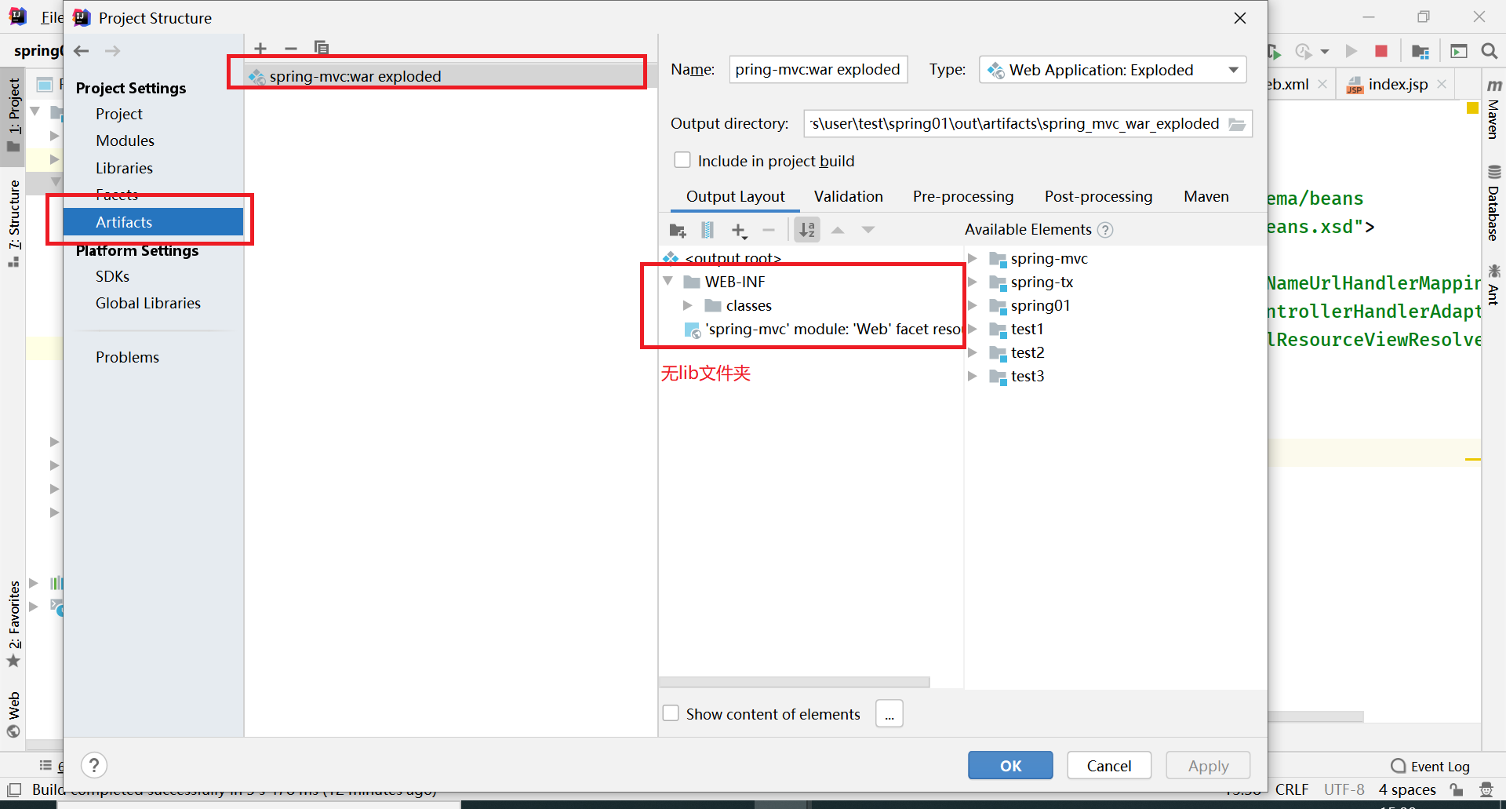Switch to the Output Layout tab
Image resolution: width=1506 pixels, height=809 pixels.
point(735,196)
